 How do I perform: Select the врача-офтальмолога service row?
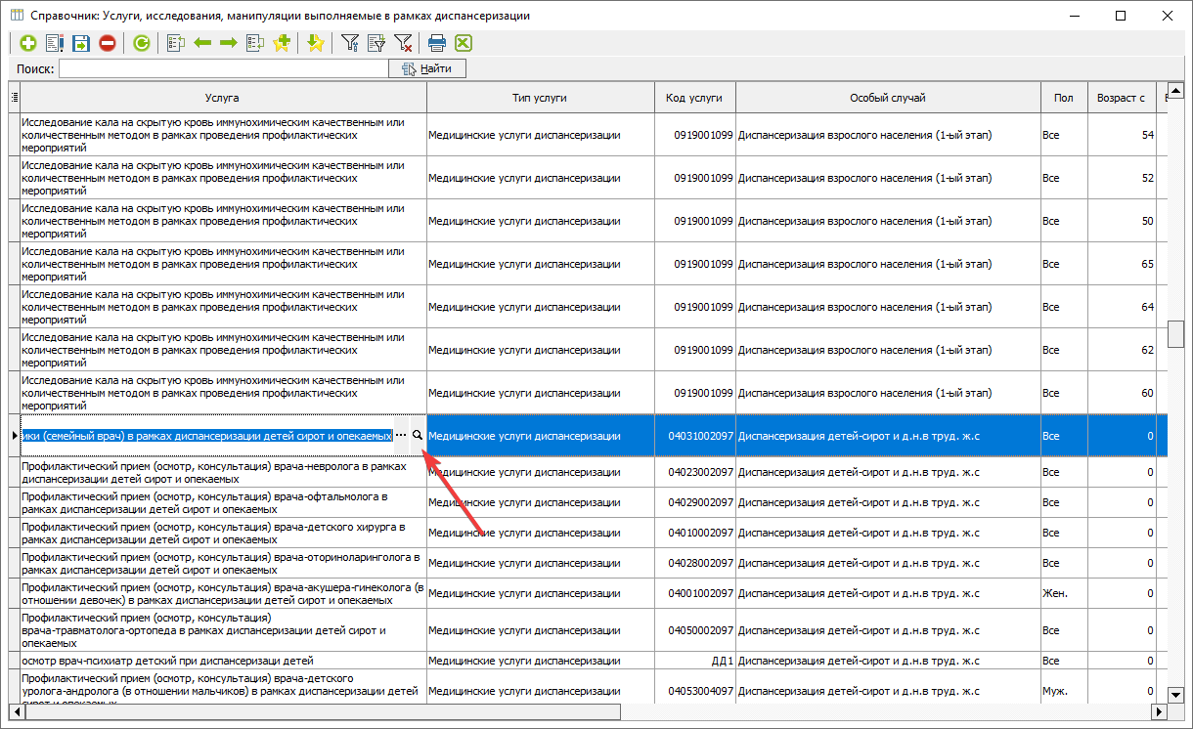point(587,503)
